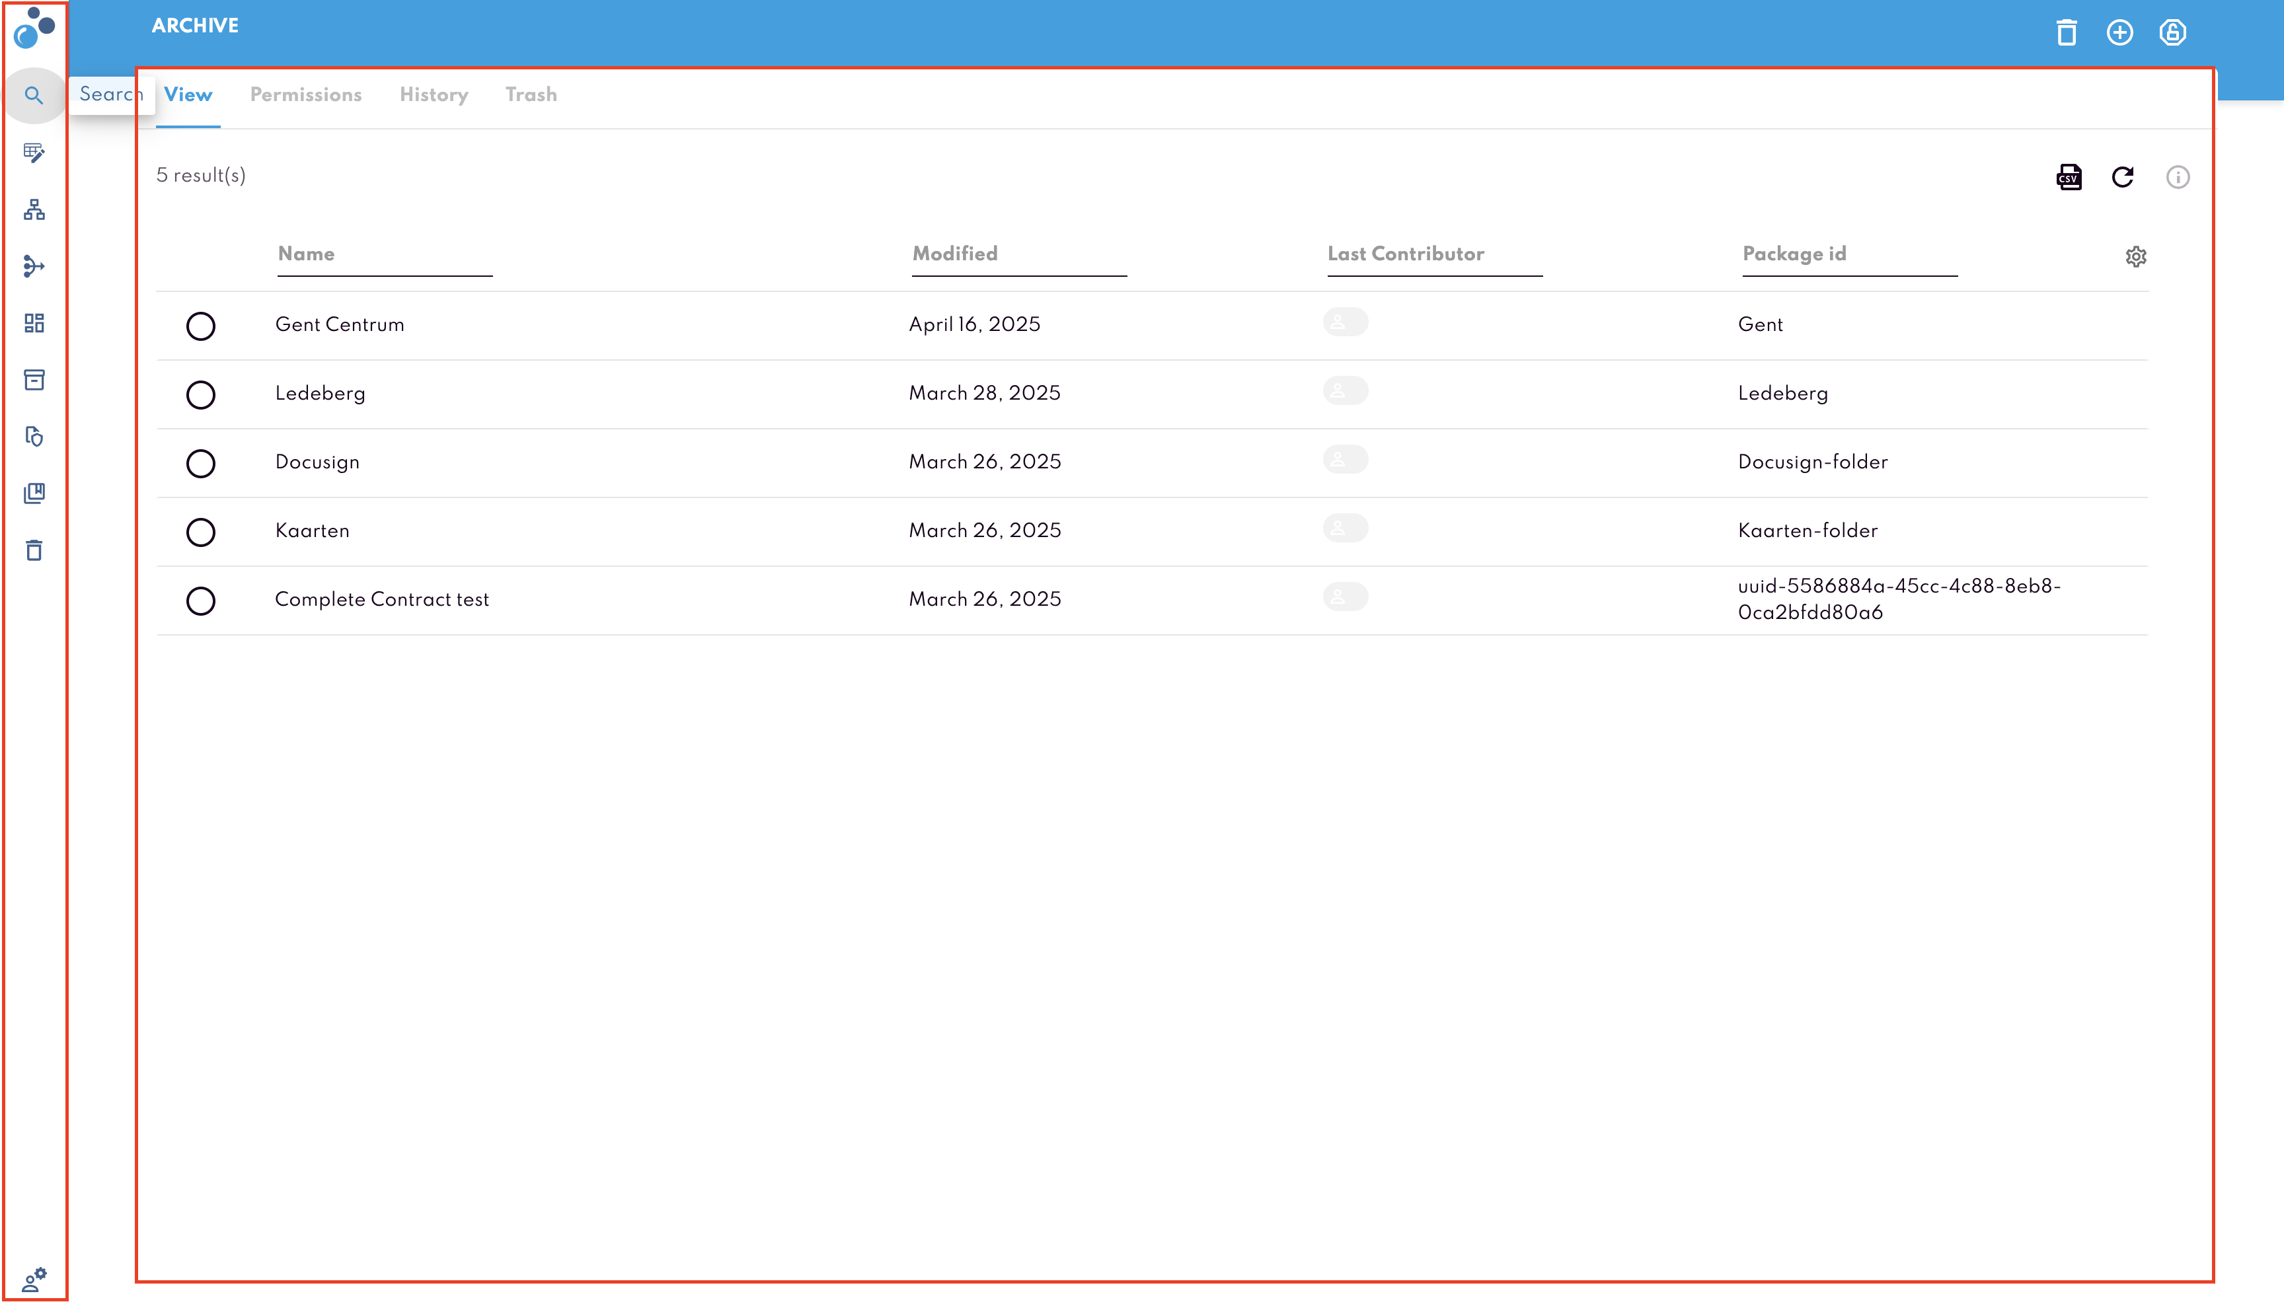Click the Package id column filter field
The width and height of the screenshot is (2284, 1308).
pyautogui.click(x=1849, y=255)
